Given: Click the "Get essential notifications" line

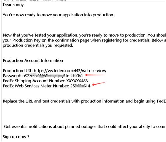Looking at the screenshot, I should pyautogui.click(x=85, y=127).
